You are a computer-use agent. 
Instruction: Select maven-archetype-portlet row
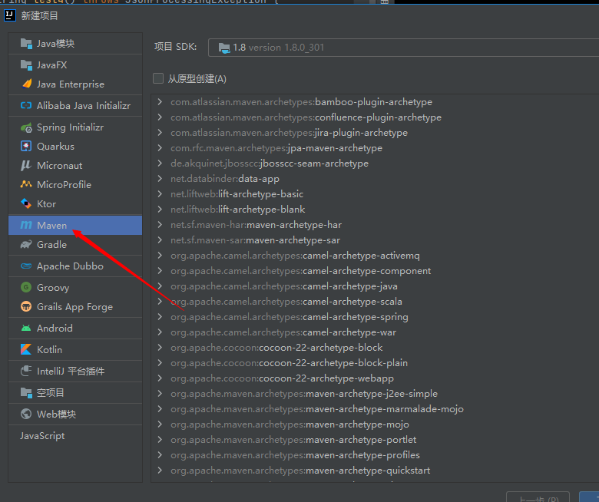(375, 439)
